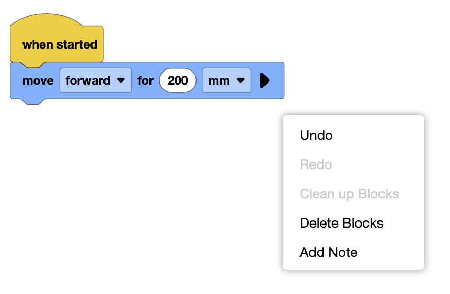
Task: Choose Delete Blocks in the context menu
Action: [x=341, y=223]
